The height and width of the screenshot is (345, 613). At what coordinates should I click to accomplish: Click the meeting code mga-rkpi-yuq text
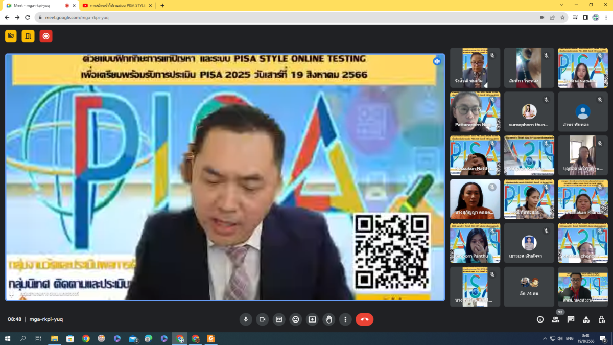click(46, 319)
